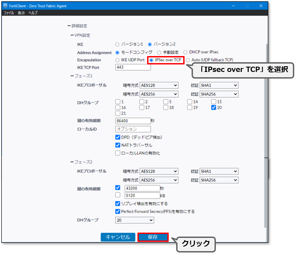Enable ローカルLANの有効化 checkbox
This screenshot has height=256, width=296.
(x=118, y=153)
